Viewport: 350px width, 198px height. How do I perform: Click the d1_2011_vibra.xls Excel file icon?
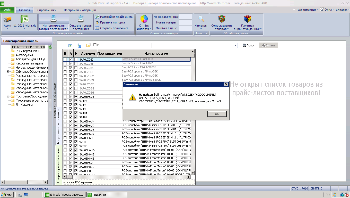pyautogui.click(x=25, y=19)
